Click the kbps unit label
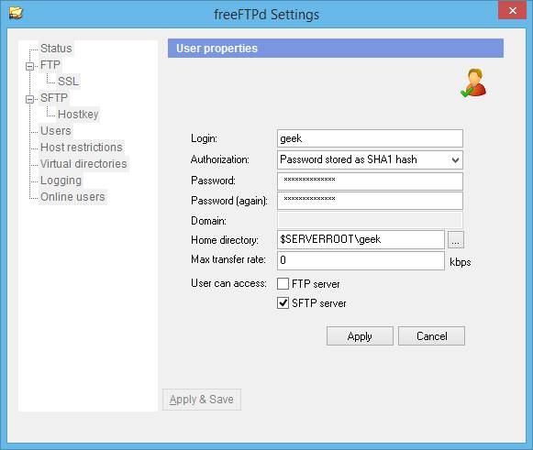Screen dimensions: 533x450 (x=461, y=262)
